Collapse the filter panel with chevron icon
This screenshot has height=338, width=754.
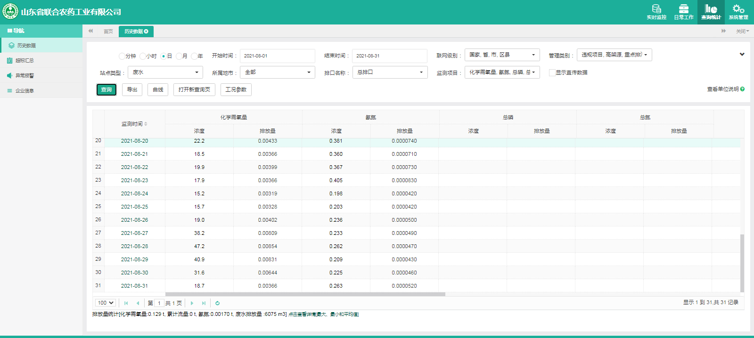[x=742, y=55]
